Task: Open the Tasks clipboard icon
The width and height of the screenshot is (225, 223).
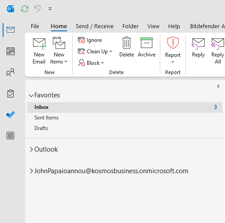Action: point(11,93)
